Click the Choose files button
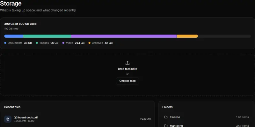Screen dimensions: 255x127 (127, 81)
